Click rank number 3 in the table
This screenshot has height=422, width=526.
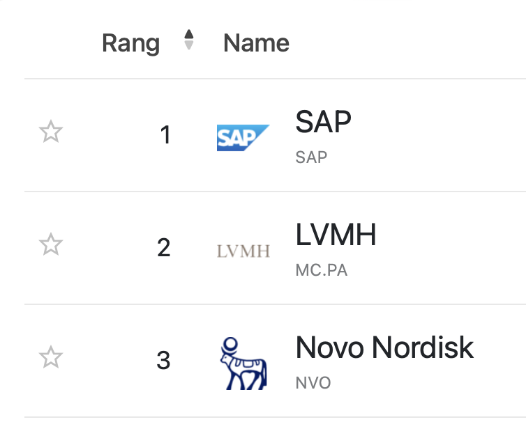click(163, 361)
